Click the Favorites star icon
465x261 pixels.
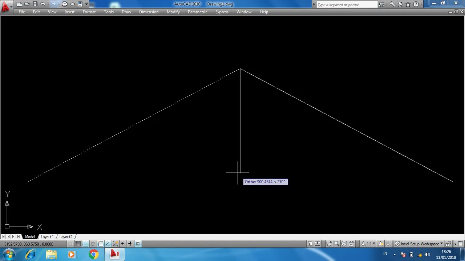[x=408, y=4]
